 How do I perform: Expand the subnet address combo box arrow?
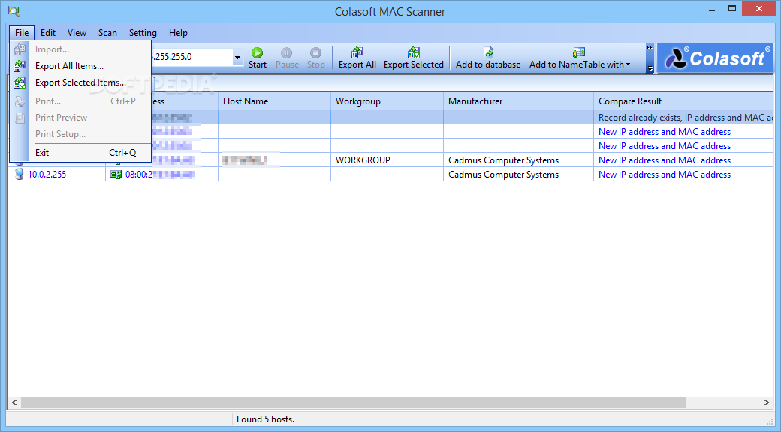pos(237,57)
